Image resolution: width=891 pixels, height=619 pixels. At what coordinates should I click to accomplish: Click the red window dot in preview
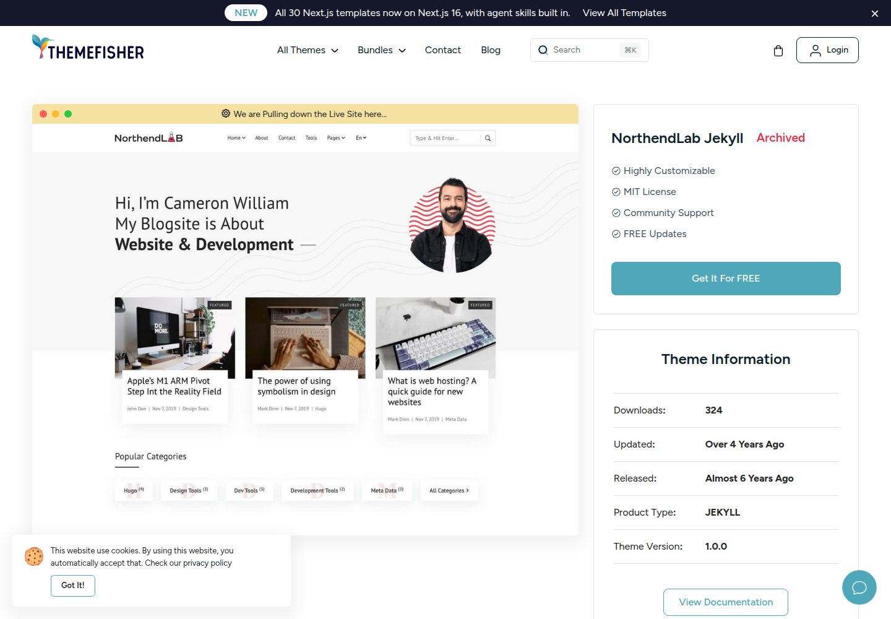click(43, 114)
